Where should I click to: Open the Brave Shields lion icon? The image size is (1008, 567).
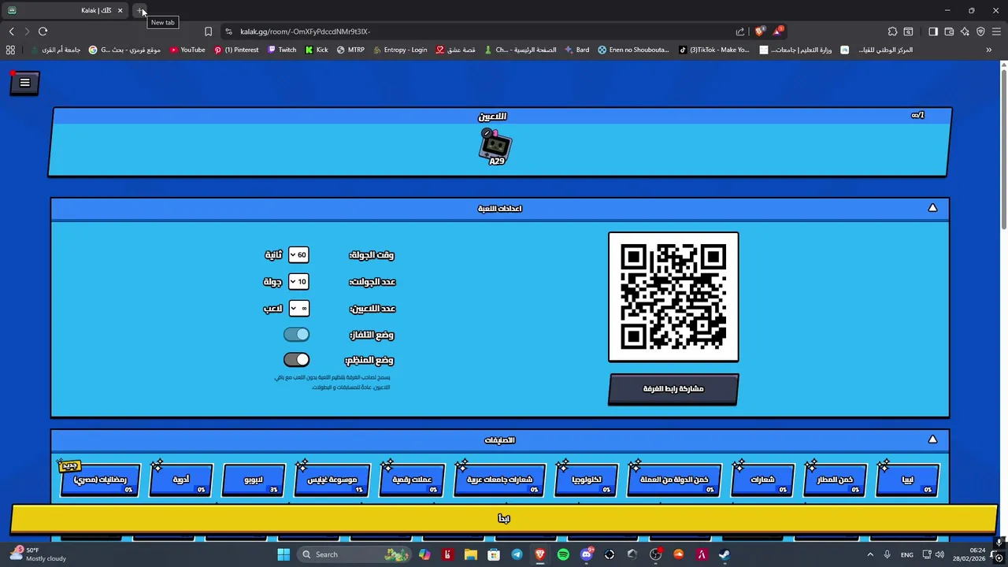coord(759,31)
